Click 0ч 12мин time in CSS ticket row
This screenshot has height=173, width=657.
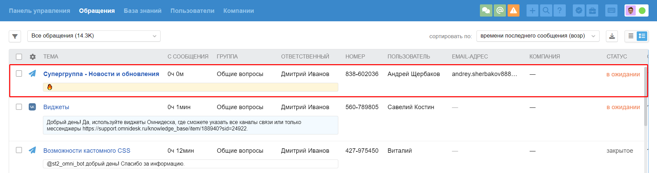[x=181, y=151]
